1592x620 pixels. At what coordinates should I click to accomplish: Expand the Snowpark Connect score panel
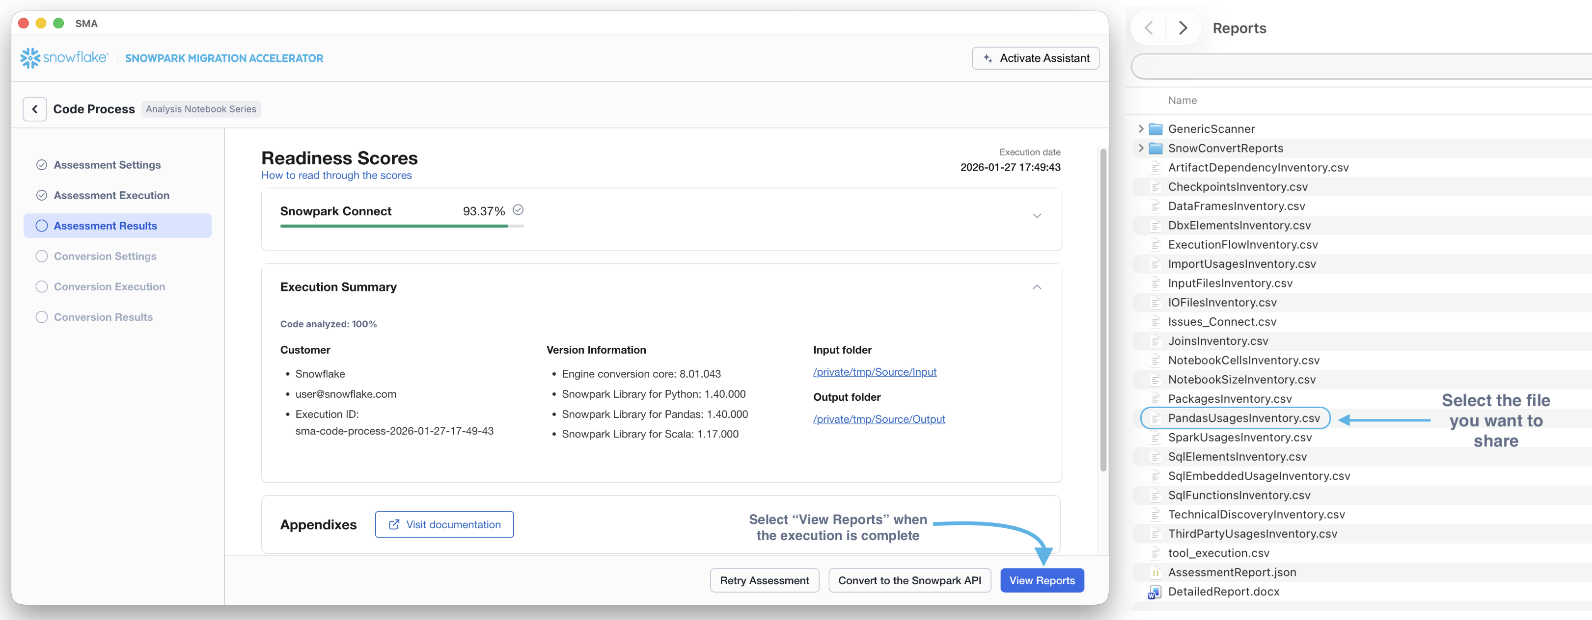[x=1037, y=216]
